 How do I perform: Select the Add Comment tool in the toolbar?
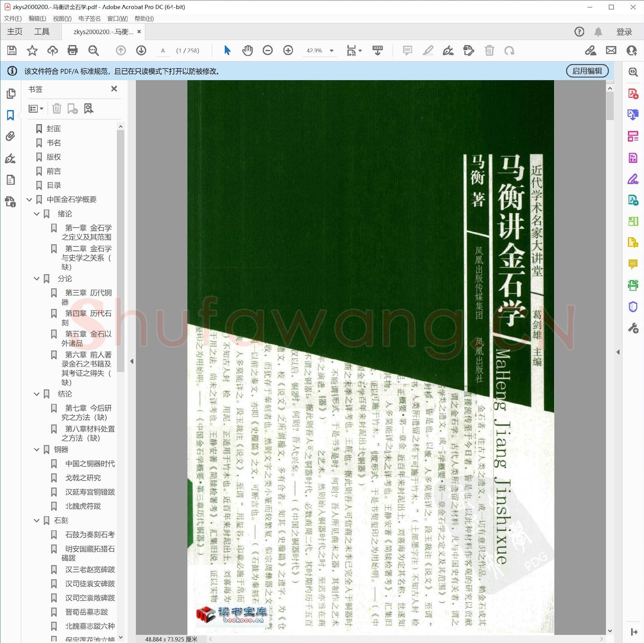pyautogui.click(x=407, y=51)
